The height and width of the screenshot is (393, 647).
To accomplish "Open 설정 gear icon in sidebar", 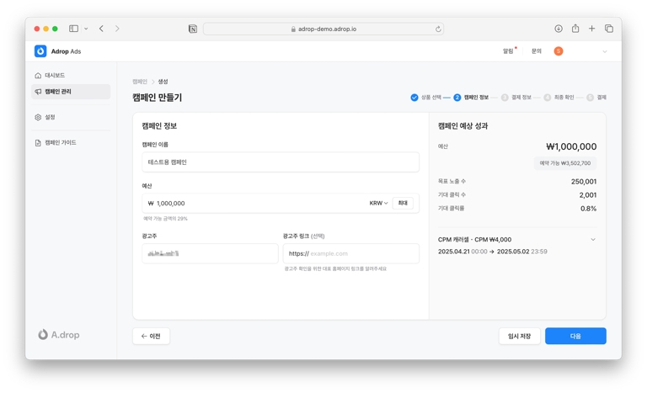I will (38, 118).
